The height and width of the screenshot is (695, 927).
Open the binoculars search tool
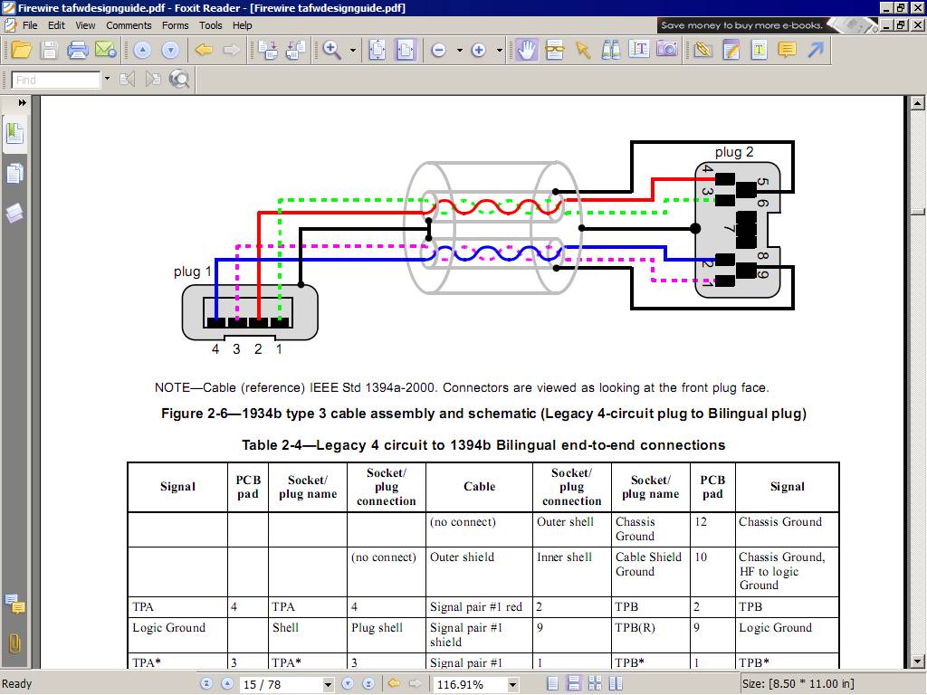point(611,50)
